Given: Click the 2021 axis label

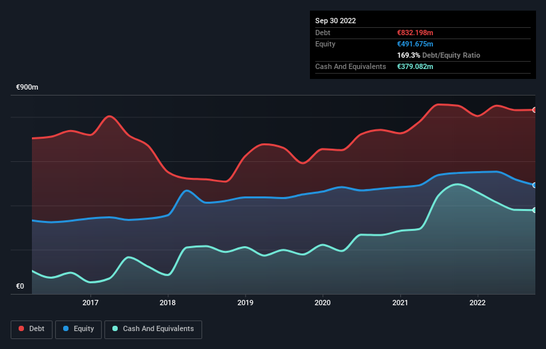Looking at the screenshot, I should click(x=400, y=303).
